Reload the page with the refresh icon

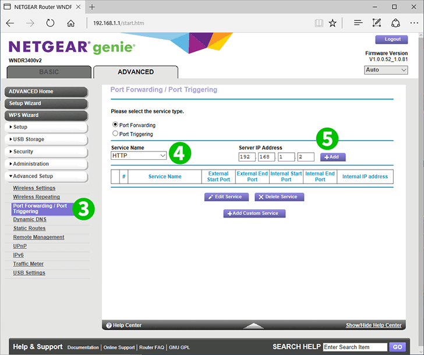coord(50,23)
